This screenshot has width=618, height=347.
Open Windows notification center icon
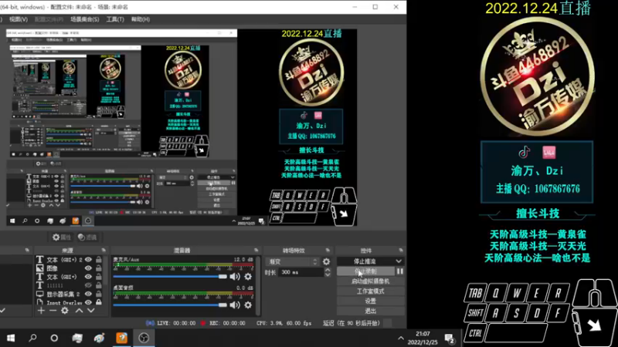450,339
